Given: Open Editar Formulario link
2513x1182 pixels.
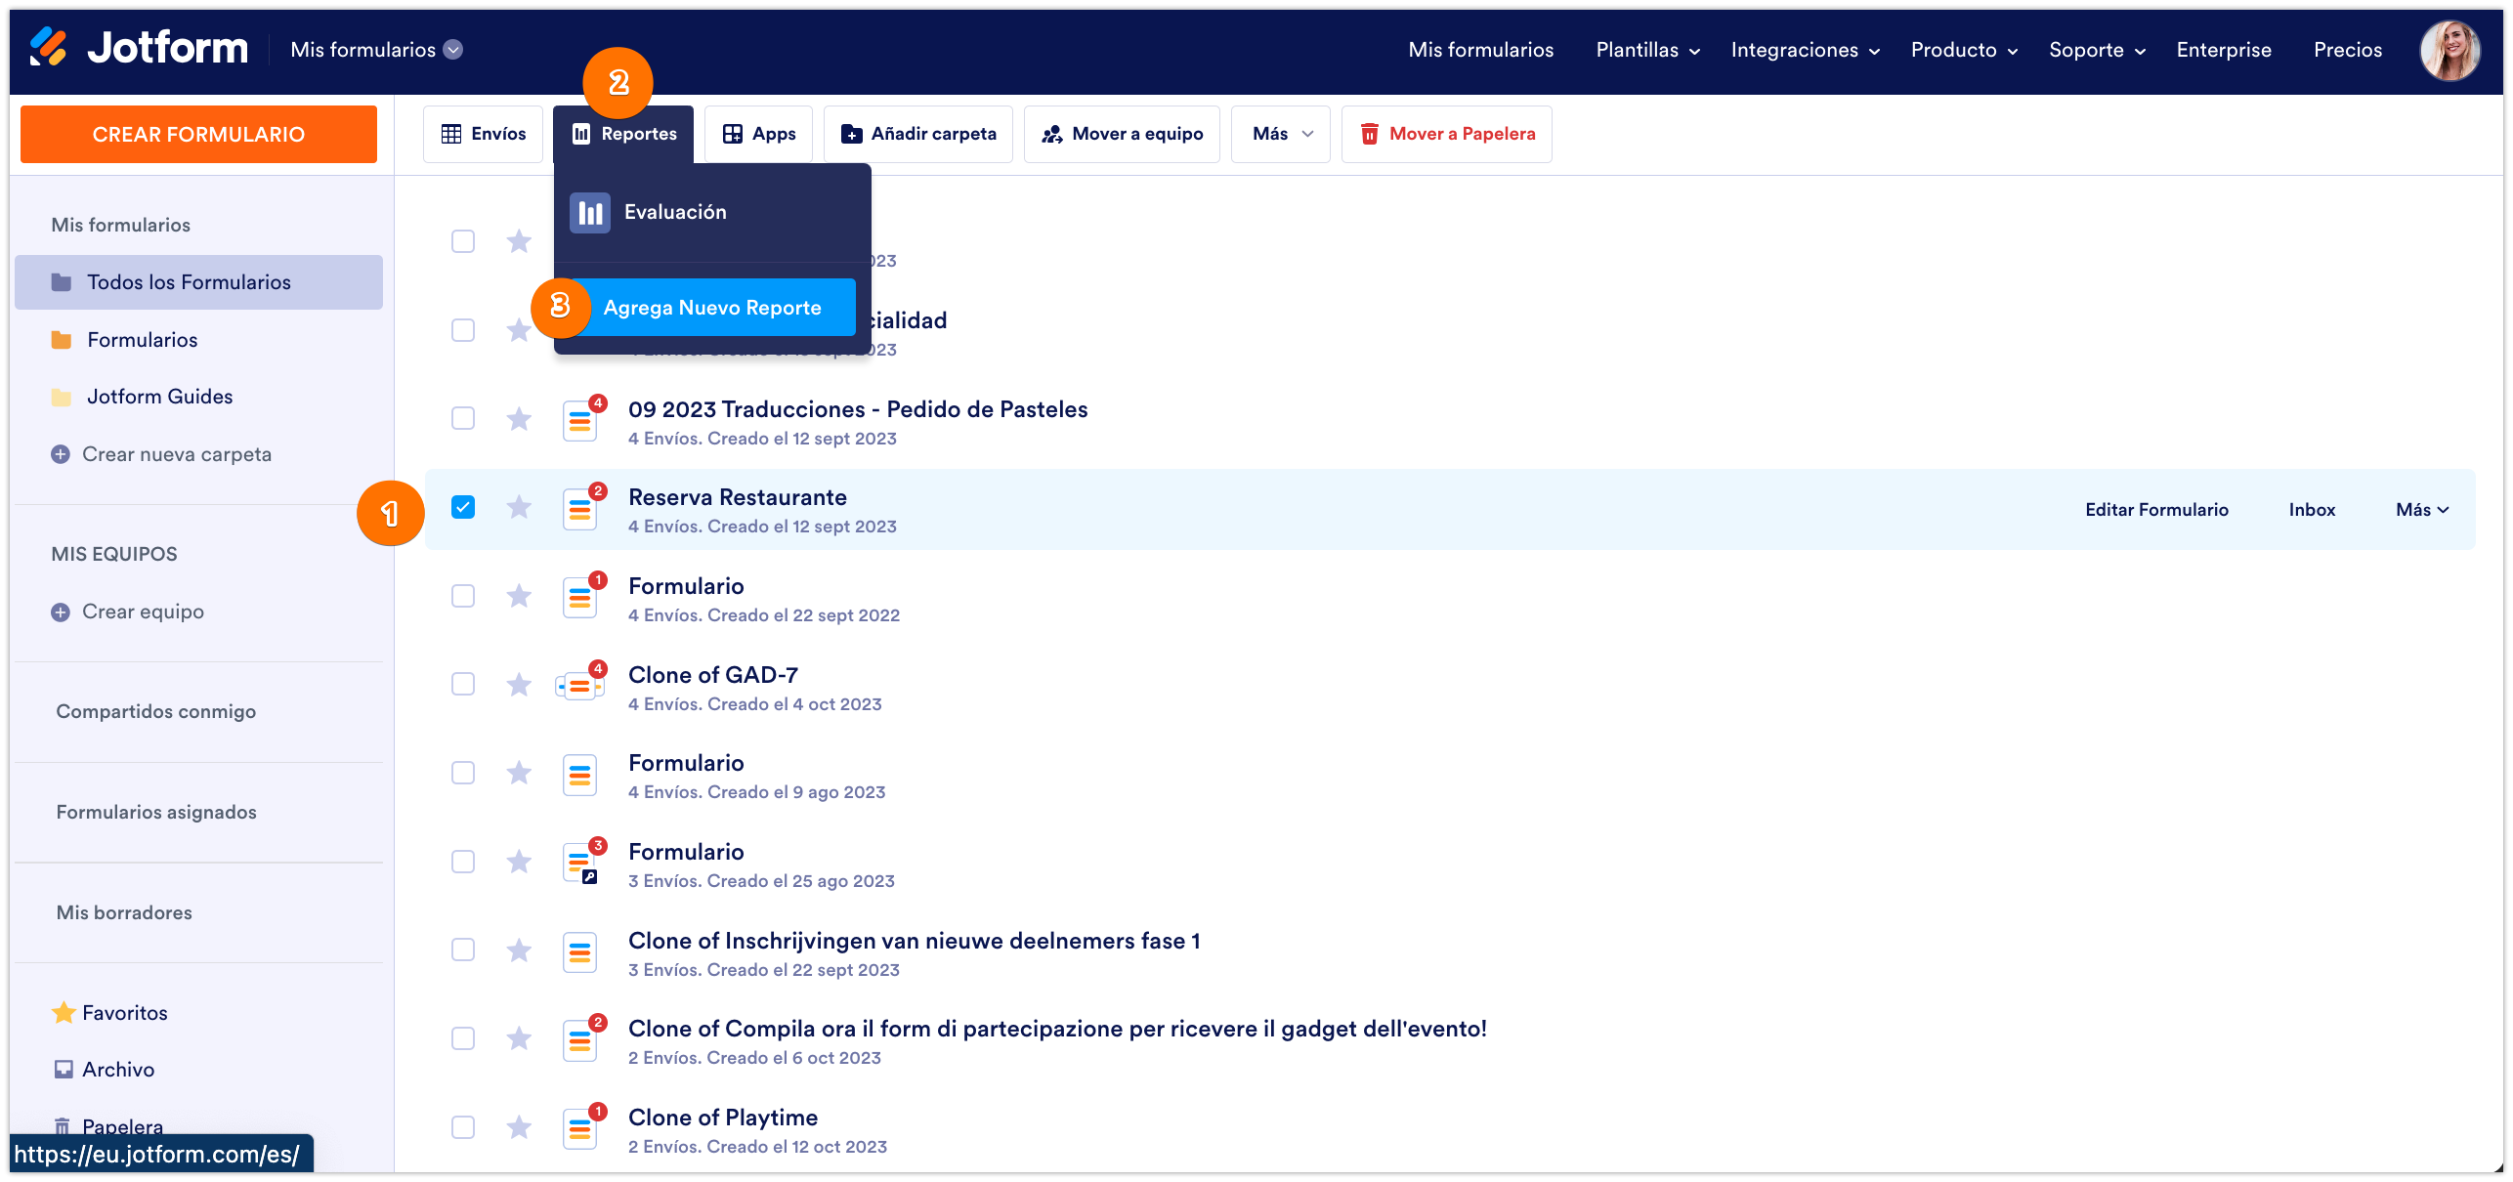Looking at the screenshot, I should 2156,510.
